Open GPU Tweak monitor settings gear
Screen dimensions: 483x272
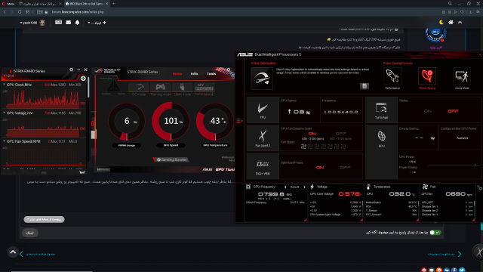(72, 70)
